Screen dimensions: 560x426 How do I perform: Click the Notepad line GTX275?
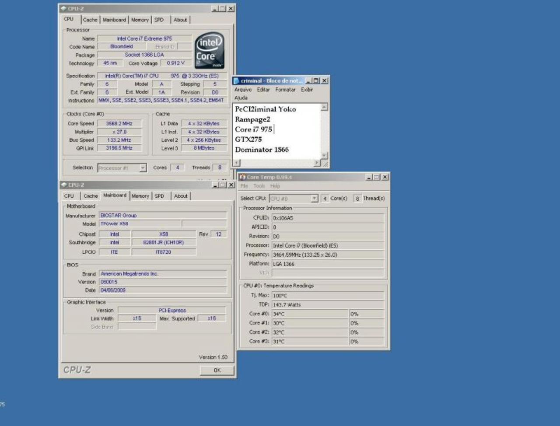248,140
